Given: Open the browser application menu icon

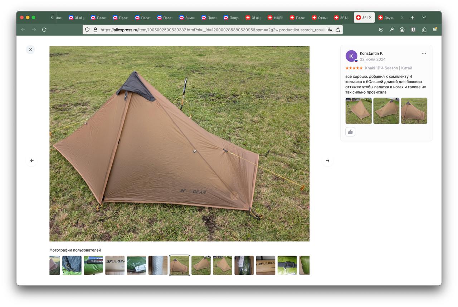Looking at the screenshot, I should tap(435, 30).
